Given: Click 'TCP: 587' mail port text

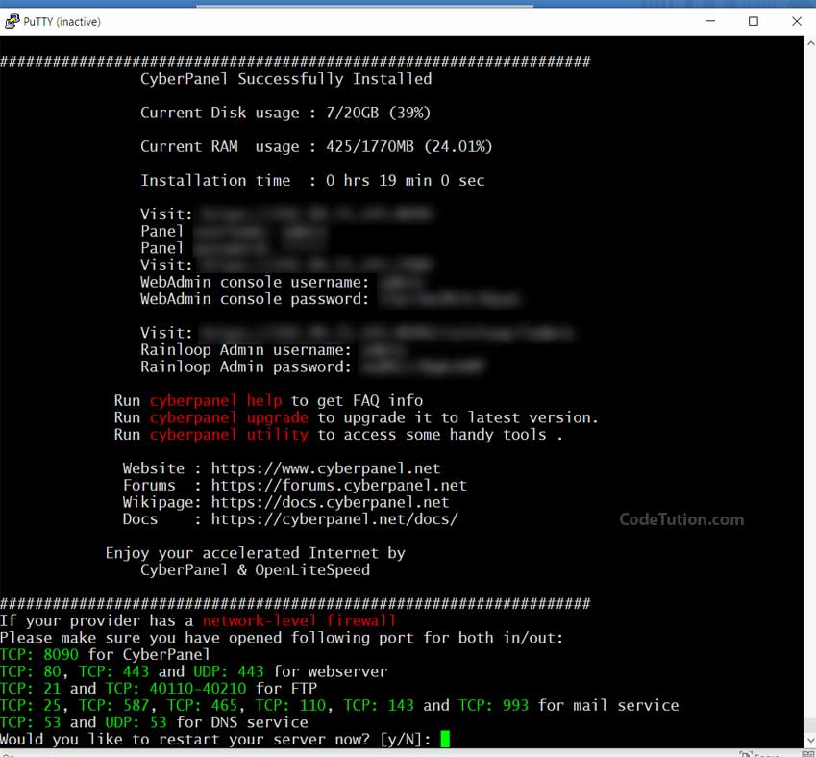Looking at the screenshot, I should (114, 705).
